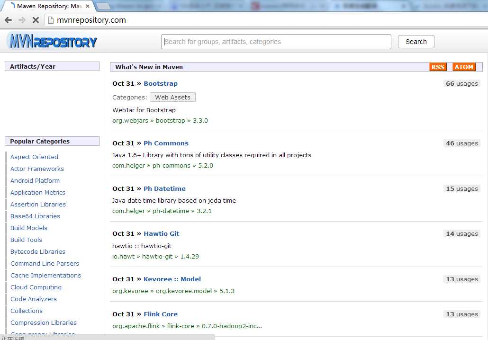Click the MVNRepository logo
The image size is (488, 340).
pyautogui.click(x=52, y=41)
